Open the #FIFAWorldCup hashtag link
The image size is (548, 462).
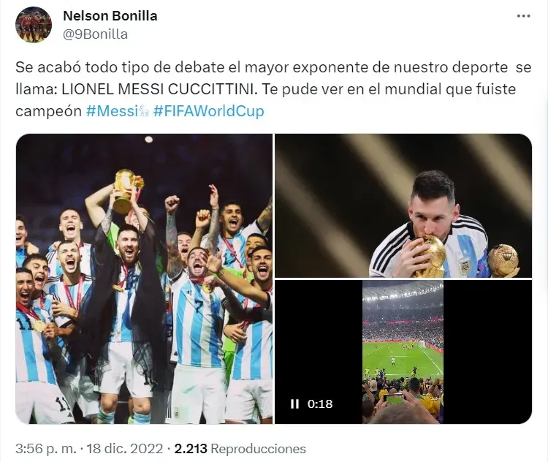pyautogui.click(x=209, y=111)
